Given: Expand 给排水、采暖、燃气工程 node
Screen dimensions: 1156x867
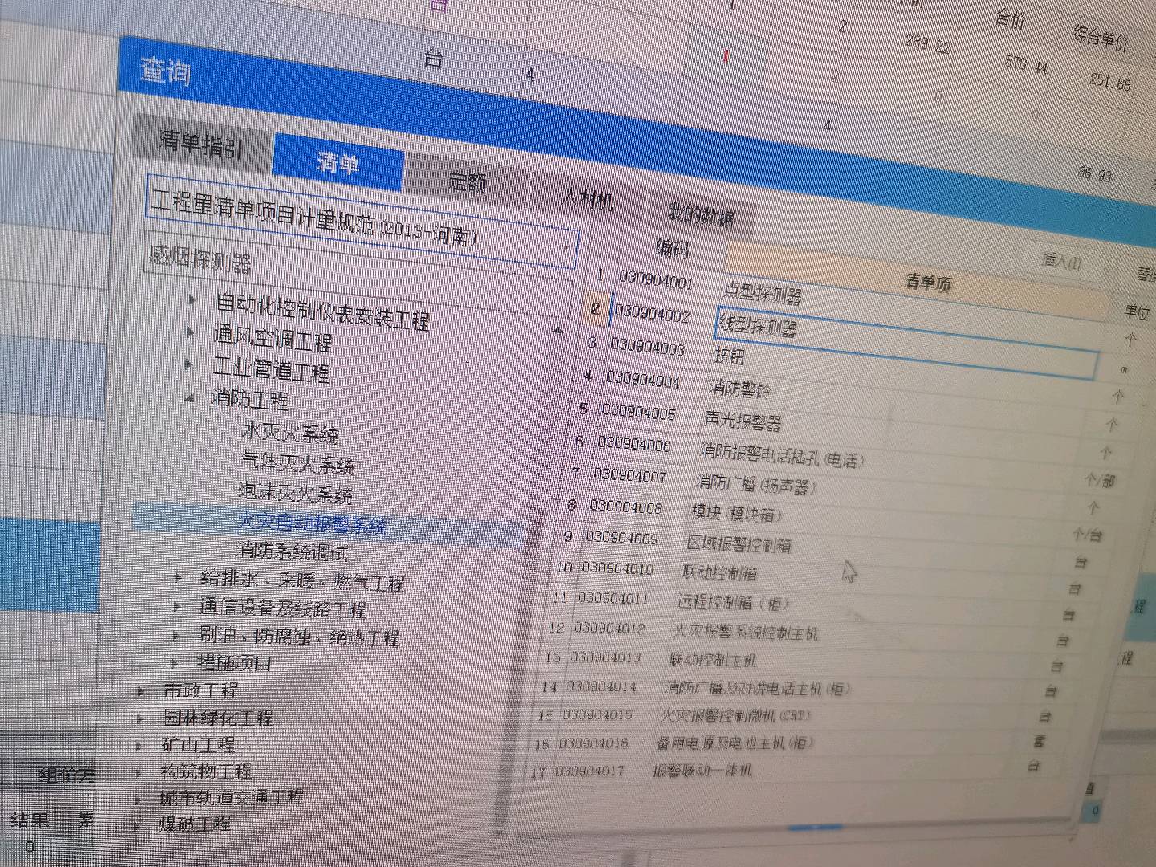Looking at the screenshot, I should pos(179,576).
